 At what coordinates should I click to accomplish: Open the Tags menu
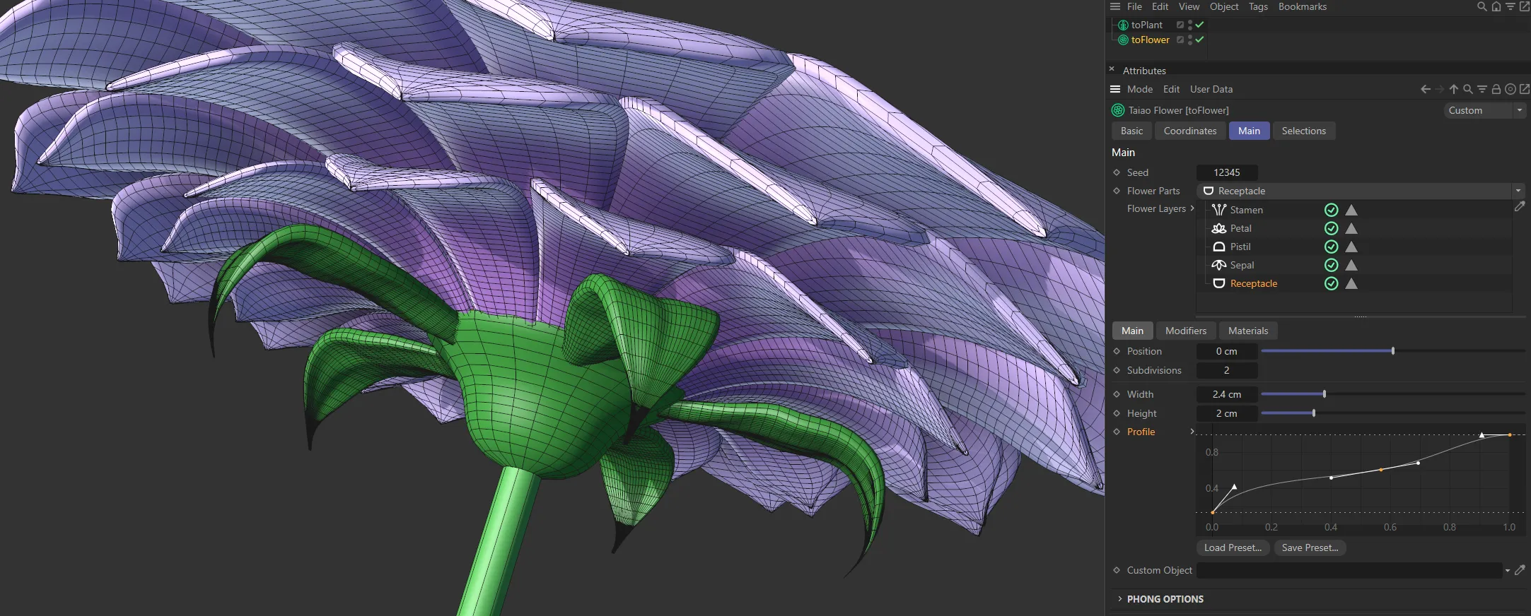pos(1258,6)
